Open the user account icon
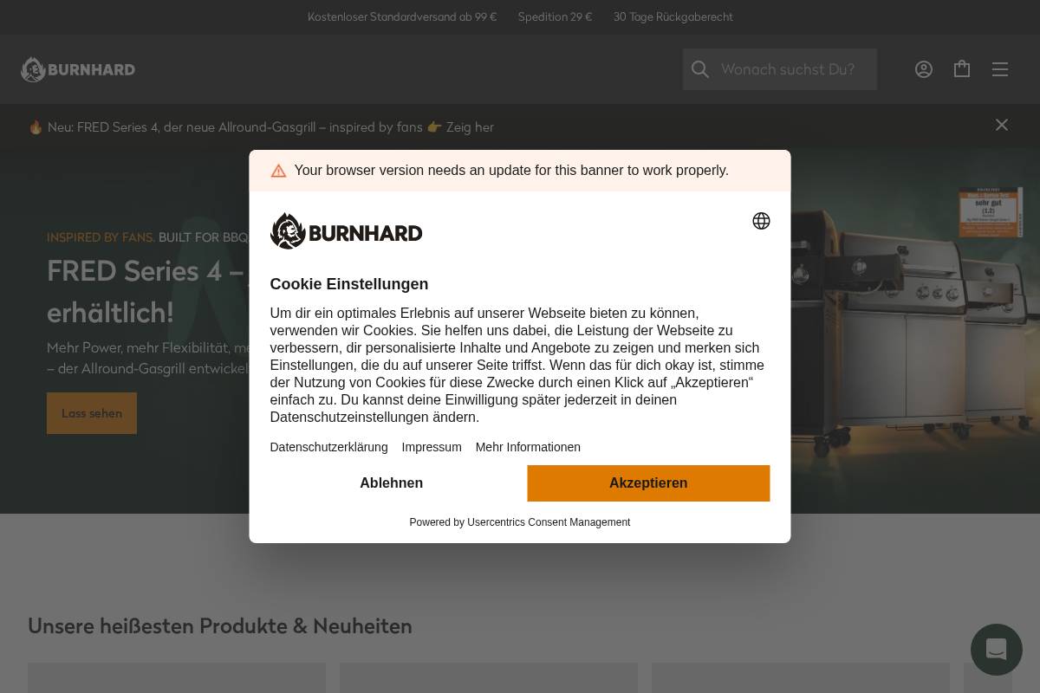The height and width of the screenshot is (693, 1040). [x=924, y=69]
